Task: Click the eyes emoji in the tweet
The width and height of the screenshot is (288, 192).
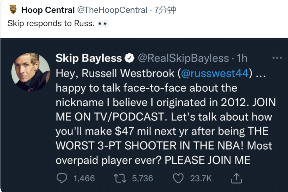Action: (103, 23)
